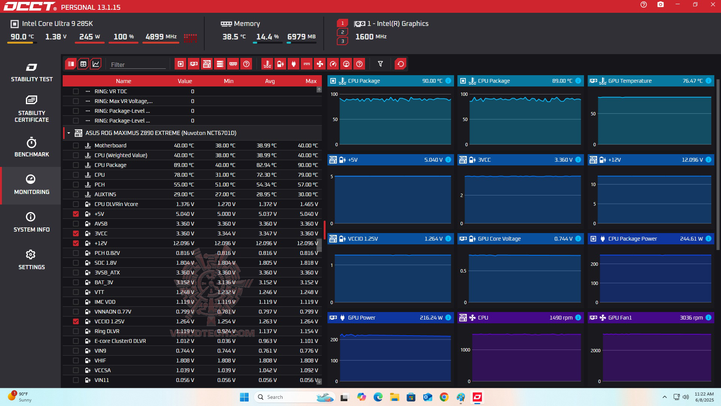Click info icon on GPU Power graph
Screen dimensions: 721x406
448,318
